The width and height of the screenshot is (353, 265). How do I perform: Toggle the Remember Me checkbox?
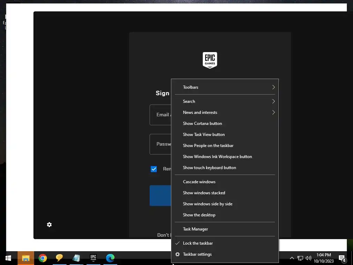[x=154, y=169]
